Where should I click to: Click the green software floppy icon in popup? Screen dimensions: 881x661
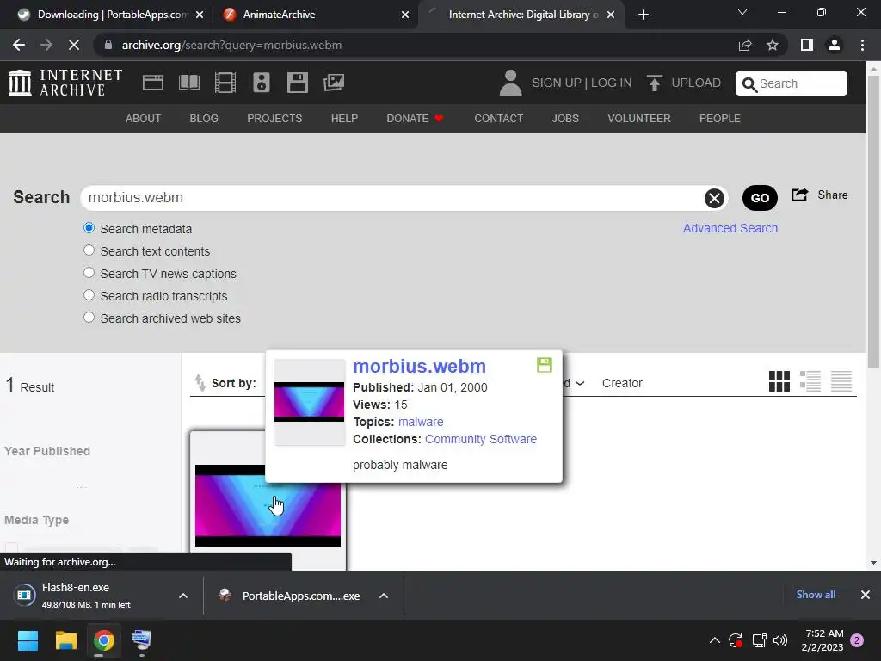click(x=545, y=365)
